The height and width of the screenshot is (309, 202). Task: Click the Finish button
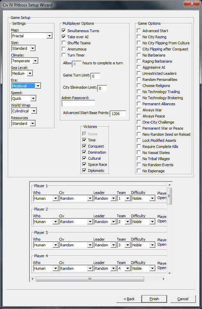(x=154, y=299)
